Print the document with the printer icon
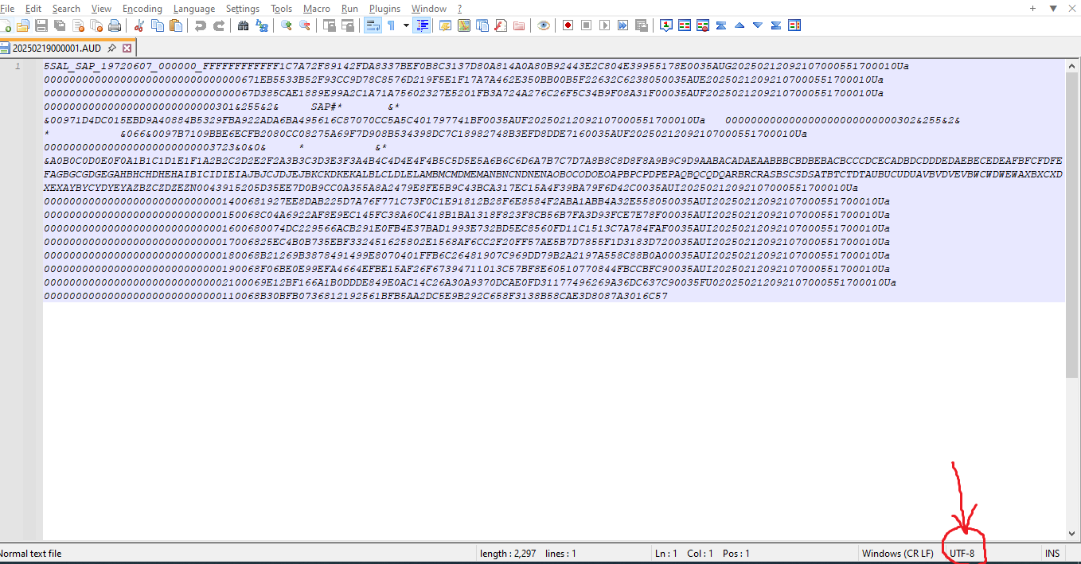 coord(115,25)
